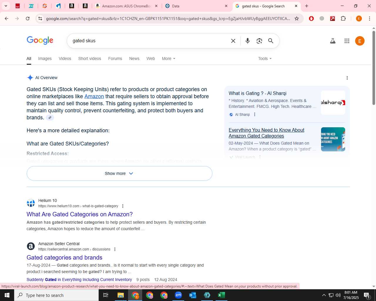This screenshot has height=301, width=376.
Task: Click the Al Sharqi source thumbnail
Action: pyautogui.click(x=333, y=103)
